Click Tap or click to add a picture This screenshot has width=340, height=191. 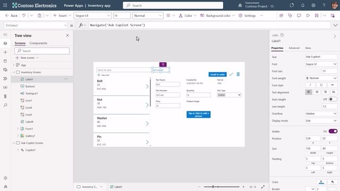(x=198, y=115)
